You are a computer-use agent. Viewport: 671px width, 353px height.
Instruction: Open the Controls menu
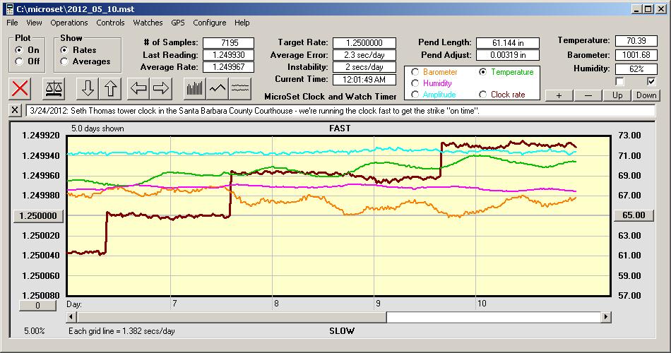point(110,23)
